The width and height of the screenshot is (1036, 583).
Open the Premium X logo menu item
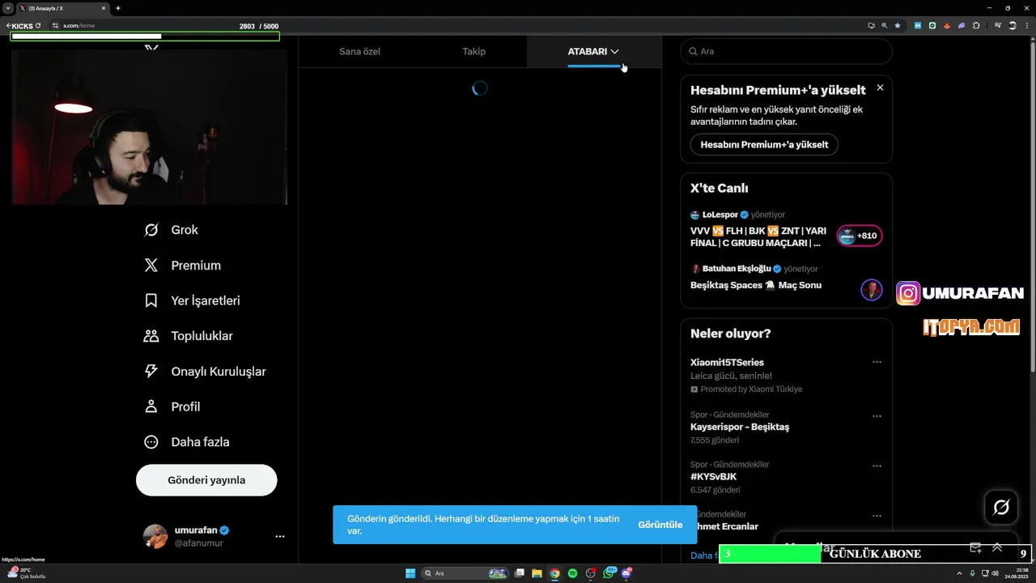point(151,266)
